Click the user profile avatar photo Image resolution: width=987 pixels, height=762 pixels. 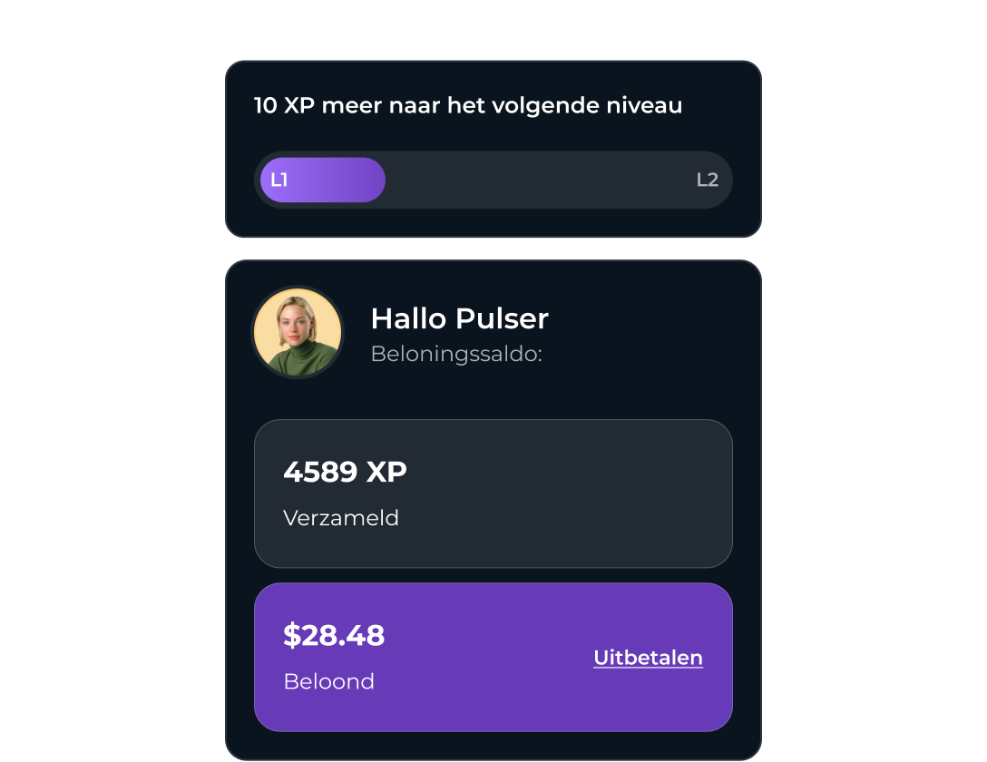(298, 332)
